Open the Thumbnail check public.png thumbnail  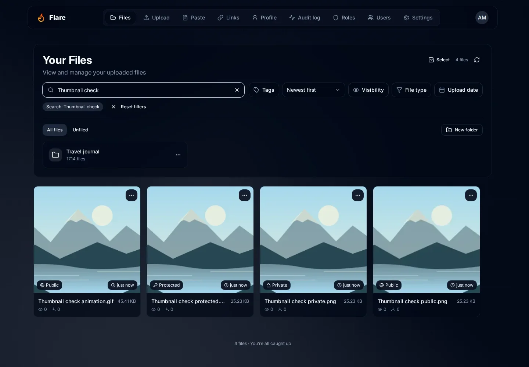point(427,240)
